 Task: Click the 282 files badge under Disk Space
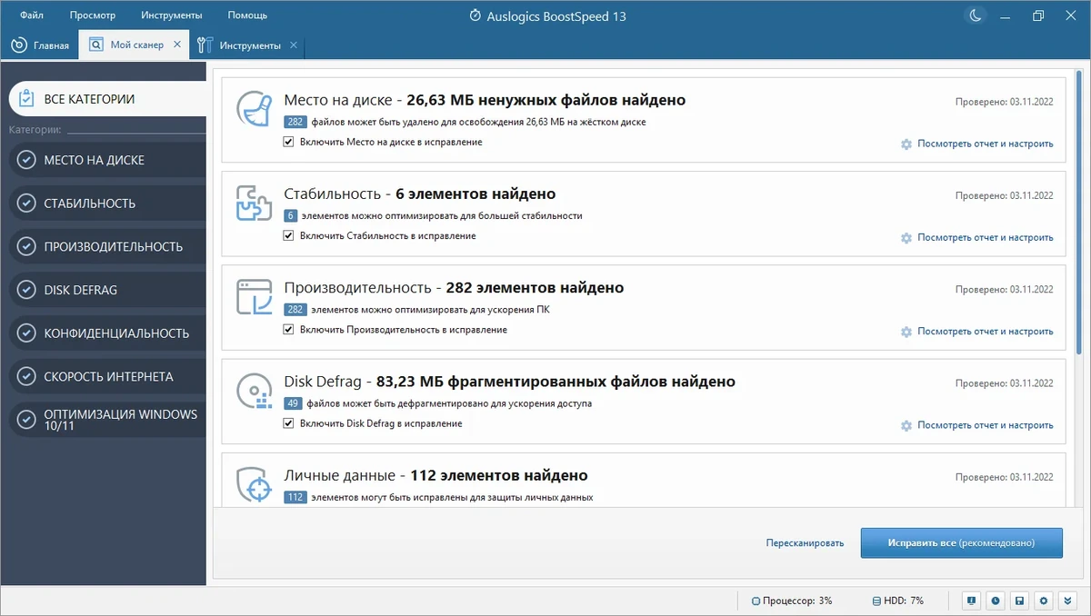295,122
